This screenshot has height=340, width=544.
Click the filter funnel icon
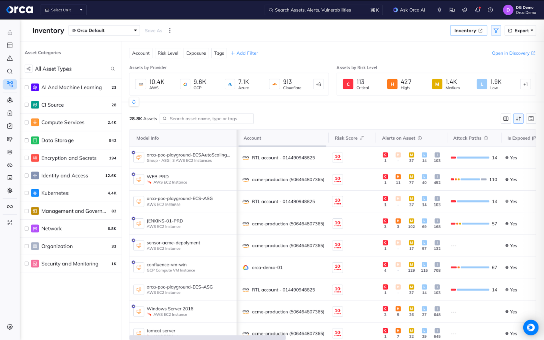coord(496,31)
